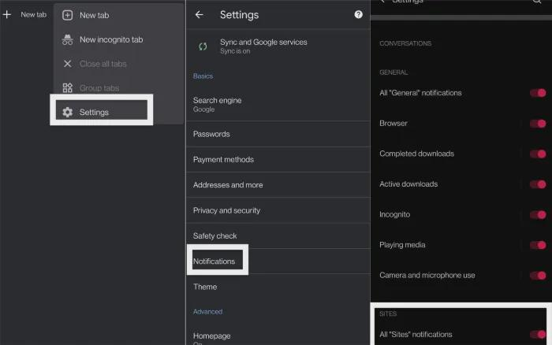Click the Group tabs grid icon
This screenshot has height=345, width=552.
pyautogui.click(x=68, y=88)
